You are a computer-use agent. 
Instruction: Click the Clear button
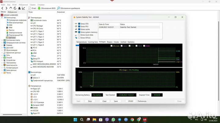[x=105, y=101]
